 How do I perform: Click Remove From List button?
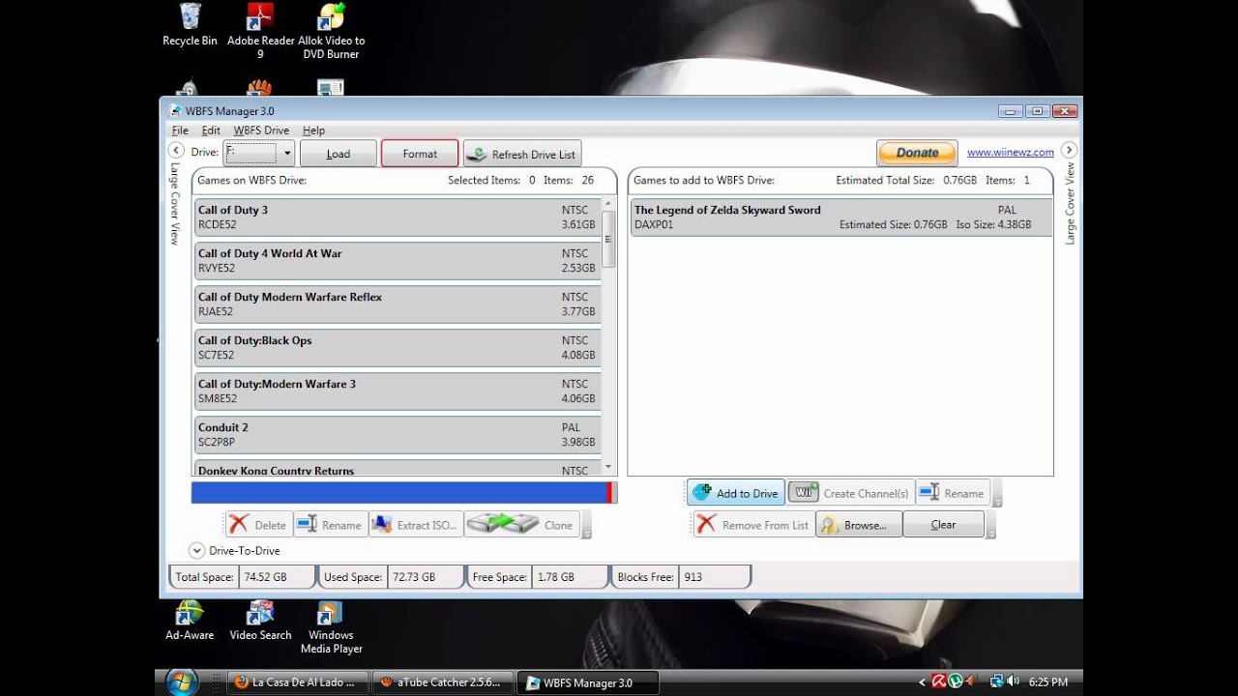coord(752,525)
